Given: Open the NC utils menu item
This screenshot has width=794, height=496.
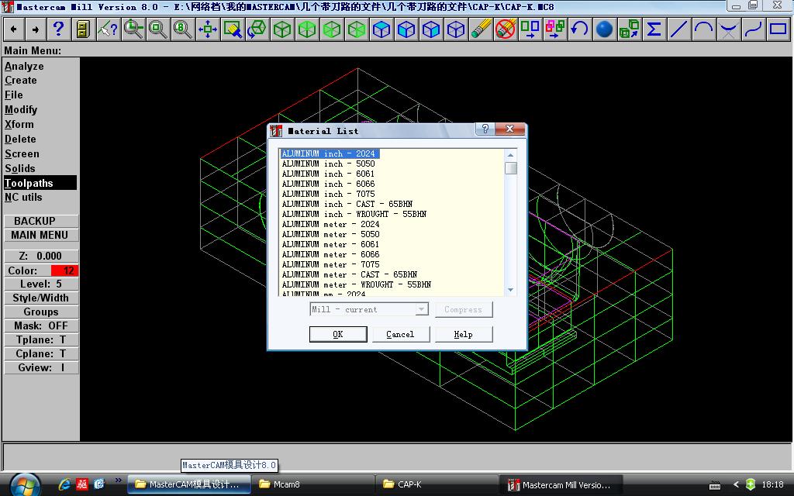Looking at the screenshot, I should (x=24, y=198).
